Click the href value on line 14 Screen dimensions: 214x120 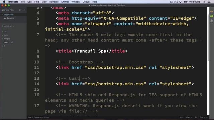[x=115, y=84]
